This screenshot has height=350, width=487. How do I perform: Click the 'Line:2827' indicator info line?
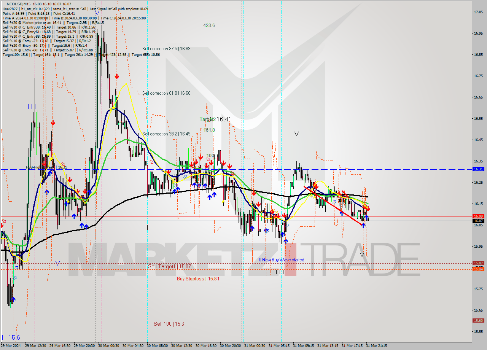(x=75, y=9)
